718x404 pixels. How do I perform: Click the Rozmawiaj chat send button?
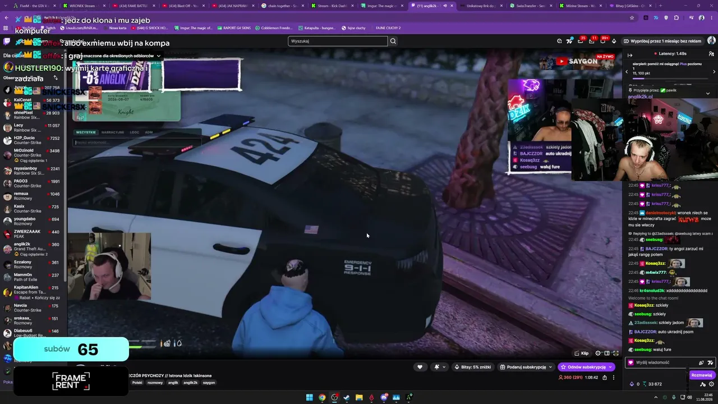click(702, 375)
